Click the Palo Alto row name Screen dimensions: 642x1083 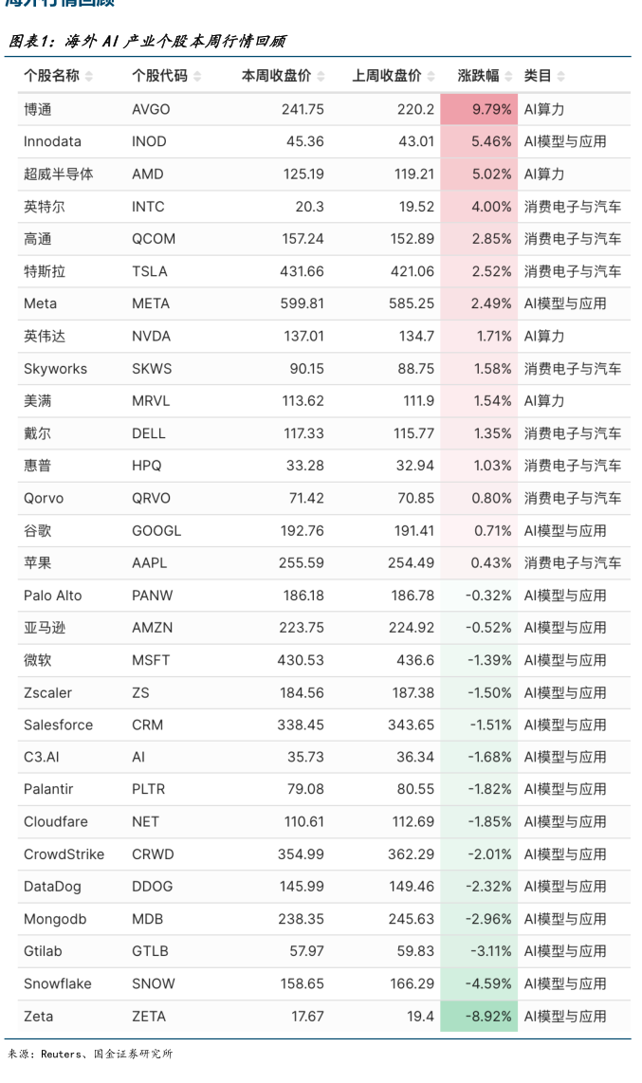tap(53, 596)
